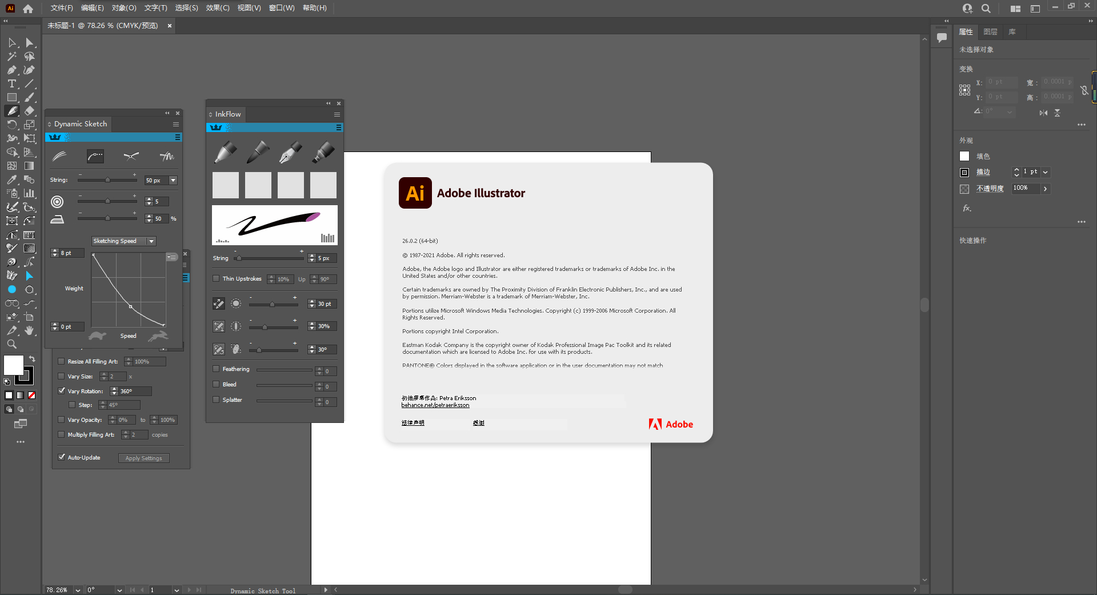Uncheck the Auto-Update checkbox

(x=61, y=458)
